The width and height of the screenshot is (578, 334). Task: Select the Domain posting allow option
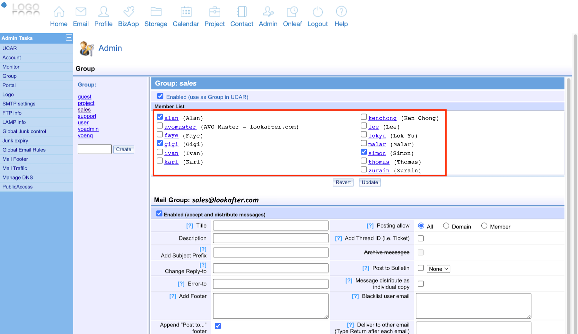tap(446, 226)
